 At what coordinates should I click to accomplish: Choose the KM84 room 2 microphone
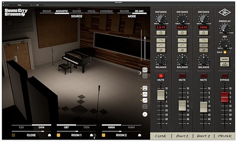(132, 127)
